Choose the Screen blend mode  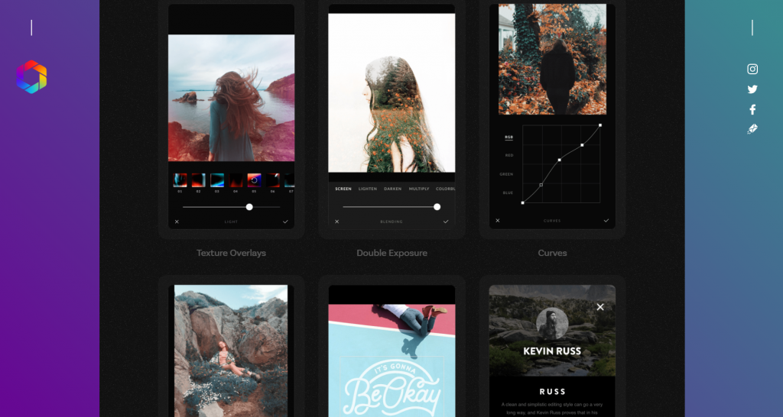pos(343,189)
